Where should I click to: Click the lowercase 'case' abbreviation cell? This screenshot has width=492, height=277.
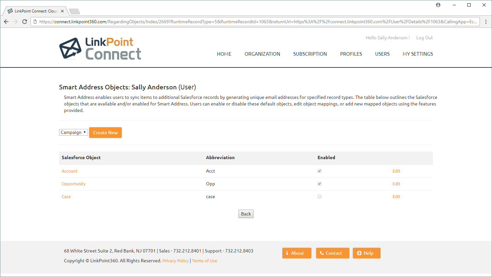click(210, 196)
